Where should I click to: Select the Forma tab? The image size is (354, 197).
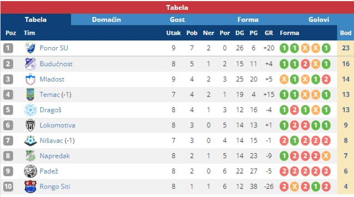tap(248, 20)
